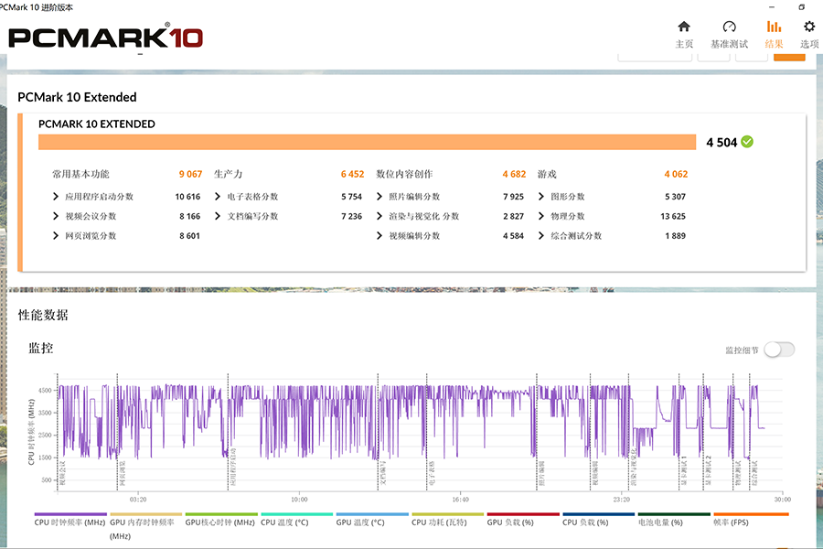Expand 物理分数 row
This screenshot has height=549, width=823.
pos(541,216)
